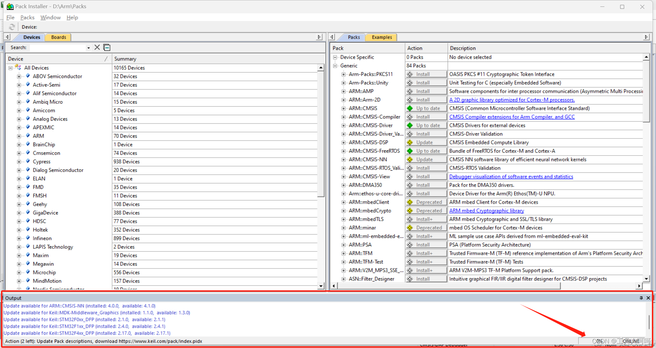The image size is (656, 348).
Task: Expand the ARM::CMSIS pack entry
Action: point(343,108)
